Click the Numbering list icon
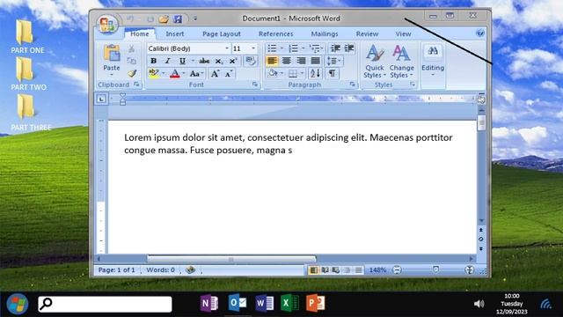This screenshot has height=317, width=563. pyautogui.click(x=293, y=48)
